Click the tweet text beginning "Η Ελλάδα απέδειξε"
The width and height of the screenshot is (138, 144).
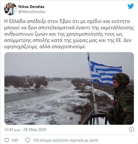[x=69, y=34]
